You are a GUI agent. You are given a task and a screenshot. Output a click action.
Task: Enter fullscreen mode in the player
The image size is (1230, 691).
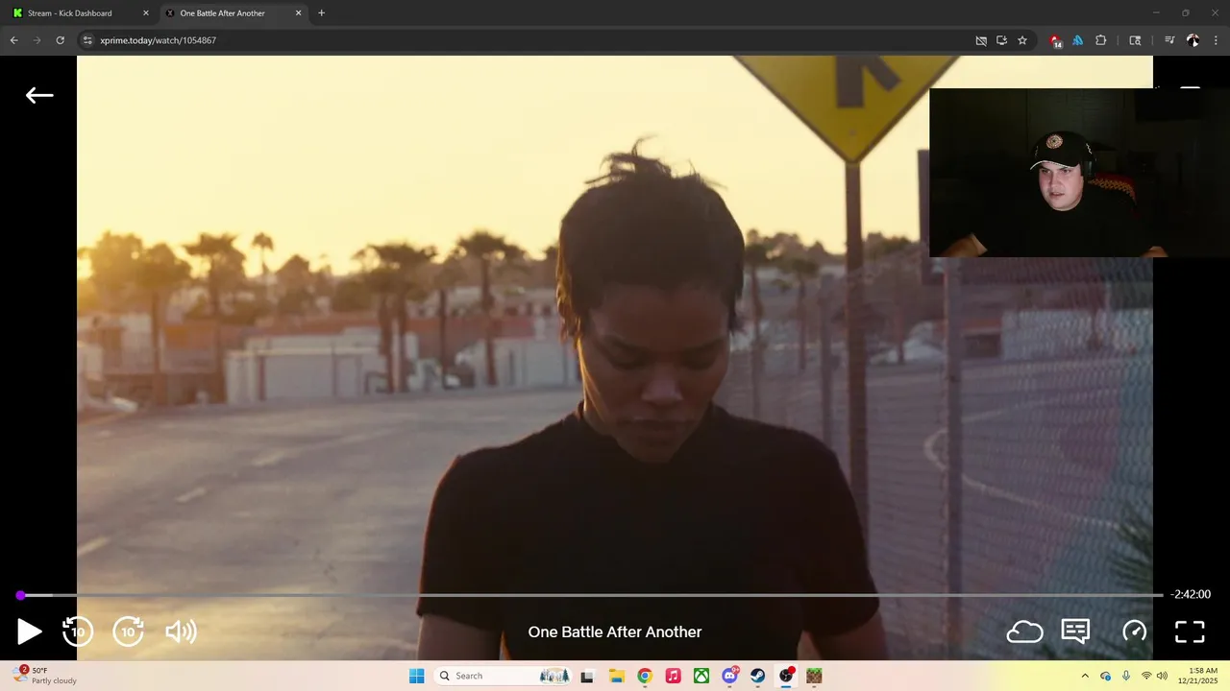1190,631
